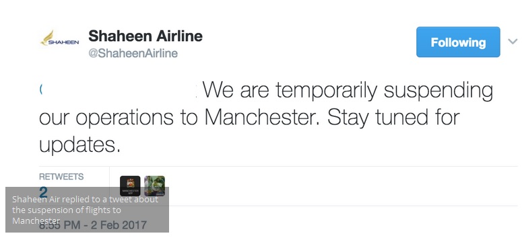Select the tweet text about suspending operations
The width and height of the screenshot is (522, 246).
[x=266, y=118]
